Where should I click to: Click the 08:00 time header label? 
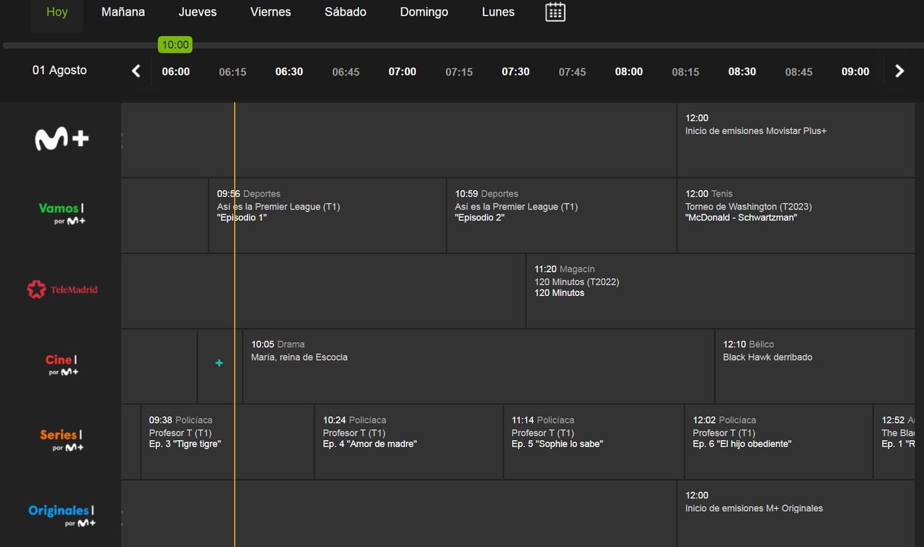pyautogui.click(x=629, y=72)
